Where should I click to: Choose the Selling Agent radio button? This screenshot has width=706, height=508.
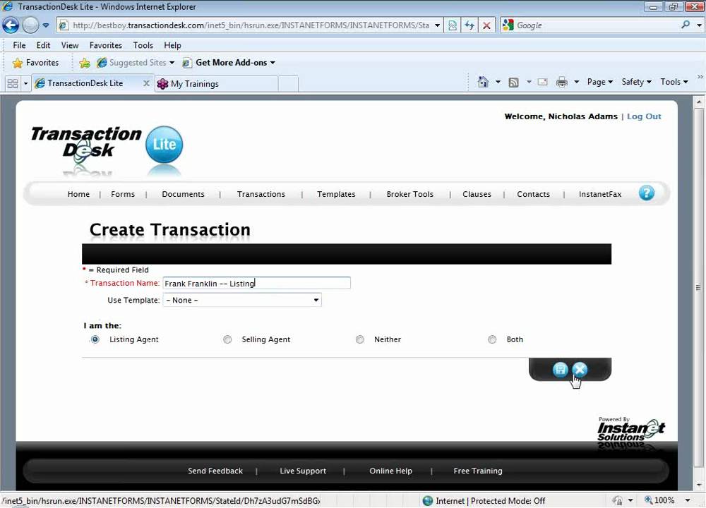(227, 339)
